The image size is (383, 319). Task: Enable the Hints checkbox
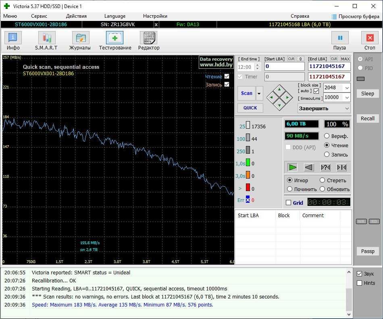point(359,283)
